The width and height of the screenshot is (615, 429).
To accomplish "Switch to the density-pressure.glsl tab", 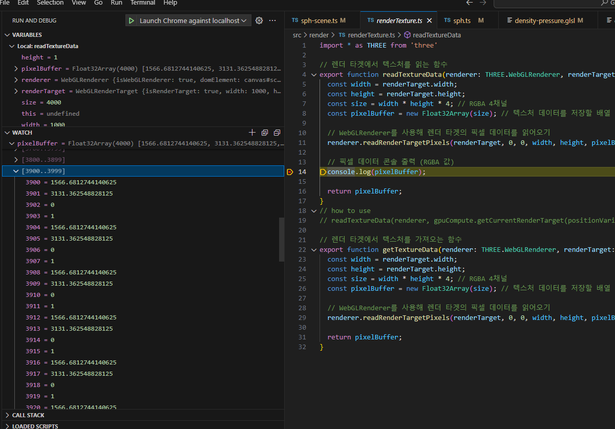I will [548, 20].
